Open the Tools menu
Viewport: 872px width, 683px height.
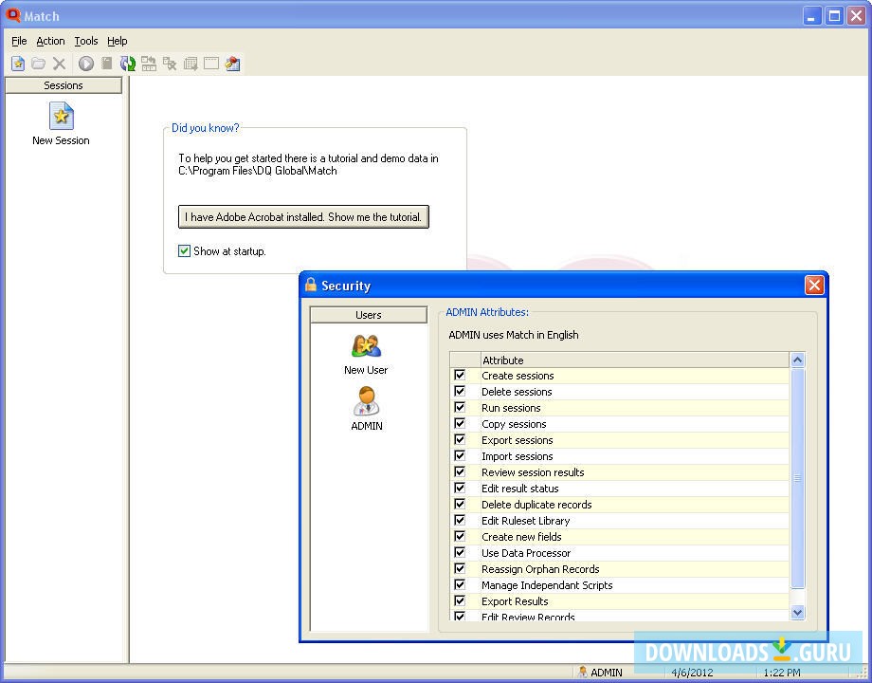pyautogui.click(x=85, y=41)
